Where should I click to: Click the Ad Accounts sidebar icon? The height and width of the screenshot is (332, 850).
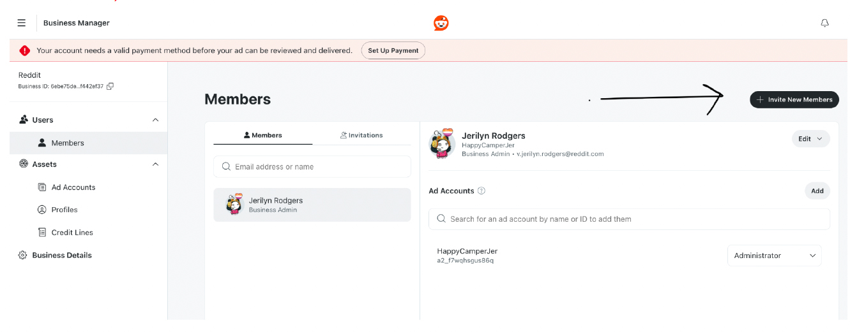[x=42, y=187]
